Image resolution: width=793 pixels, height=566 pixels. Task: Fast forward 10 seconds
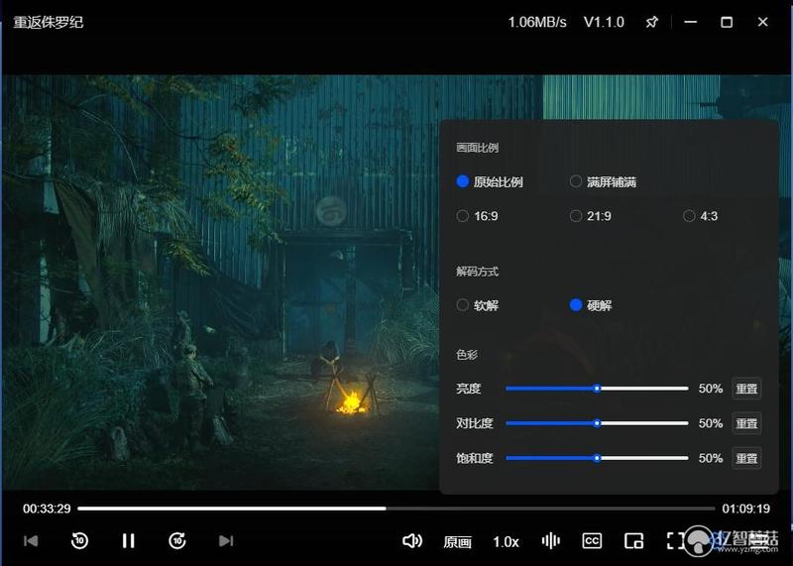pos(177,540)
